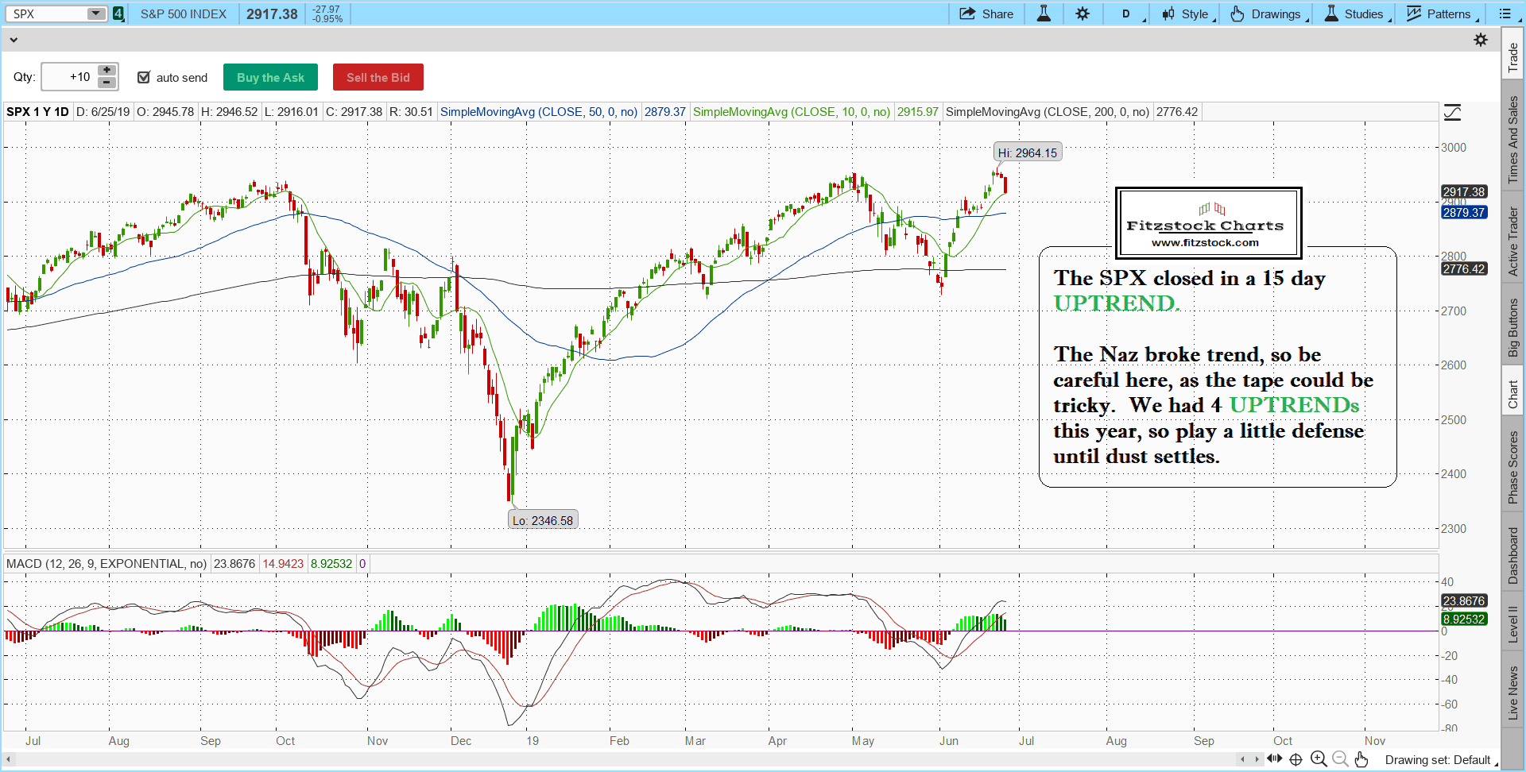Click the Buy the Ask button
Image resolution: width=1526 pixels, height=772 pixels.
tap(270, 77)
